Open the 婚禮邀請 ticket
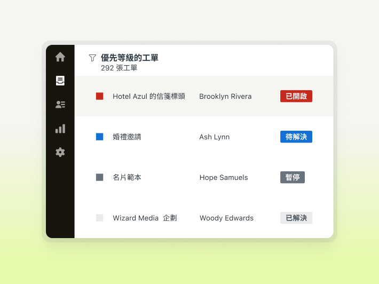Image resolution: width=379 pixels, height=284 pixels. pos(127,137)
